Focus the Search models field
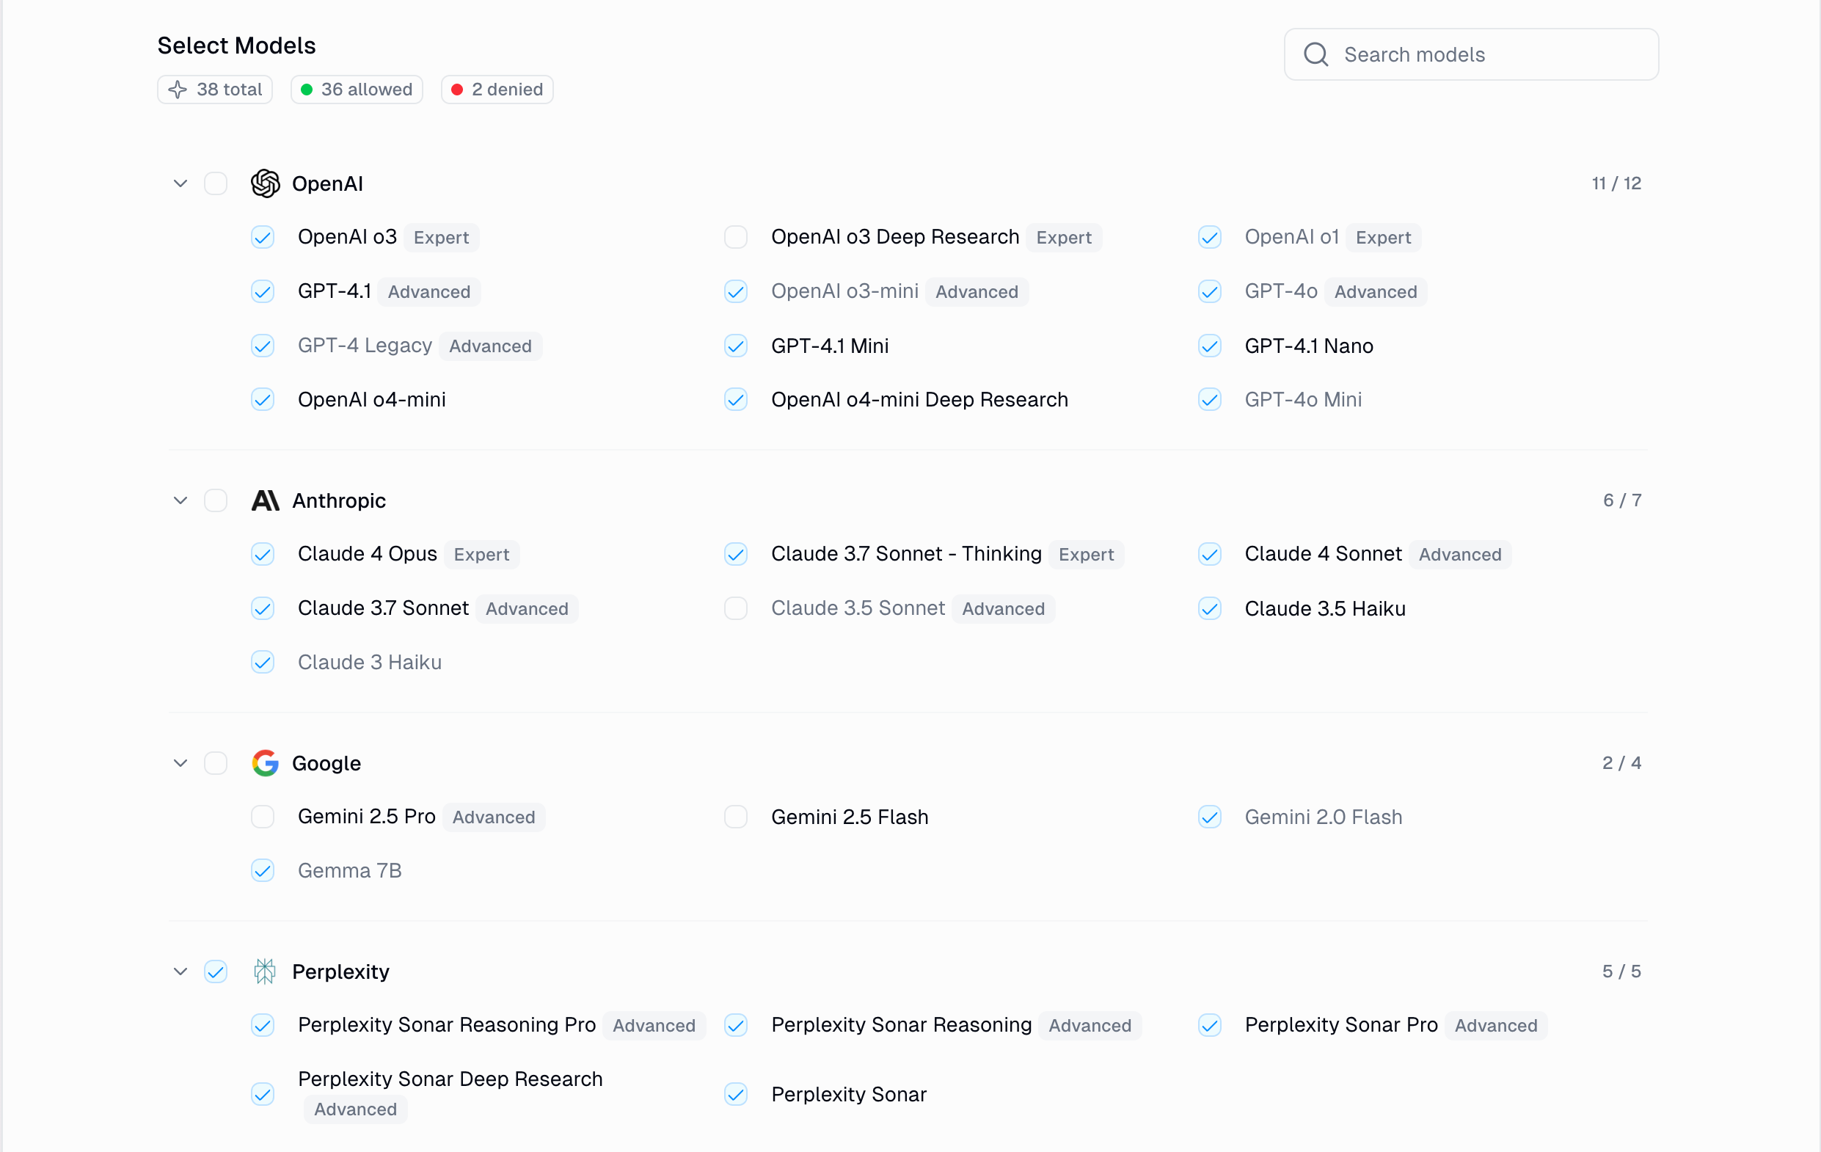Viewport: 1821px width, 1152px height. tap(1471, 54)
